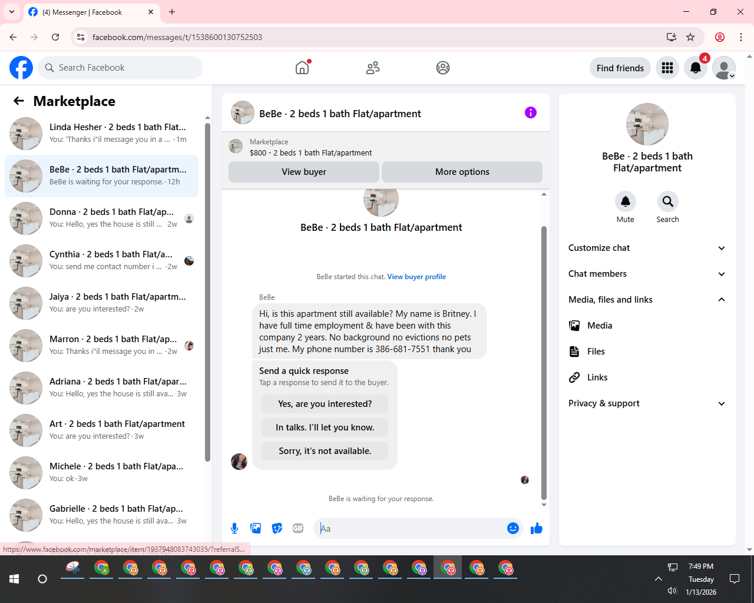Click the conversation list scrollbar
Viewport: 754px width, 603px height.
tap(207, 292)
